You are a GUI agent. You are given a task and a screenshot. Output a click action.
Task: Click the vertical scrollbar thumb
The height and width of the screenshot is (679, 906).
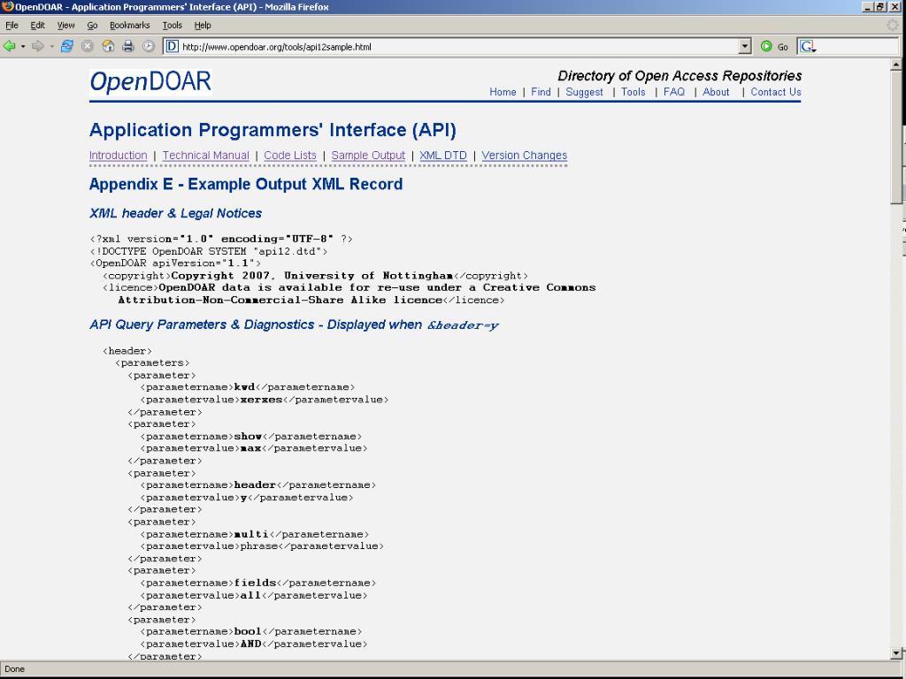click(x=896, y=137)
